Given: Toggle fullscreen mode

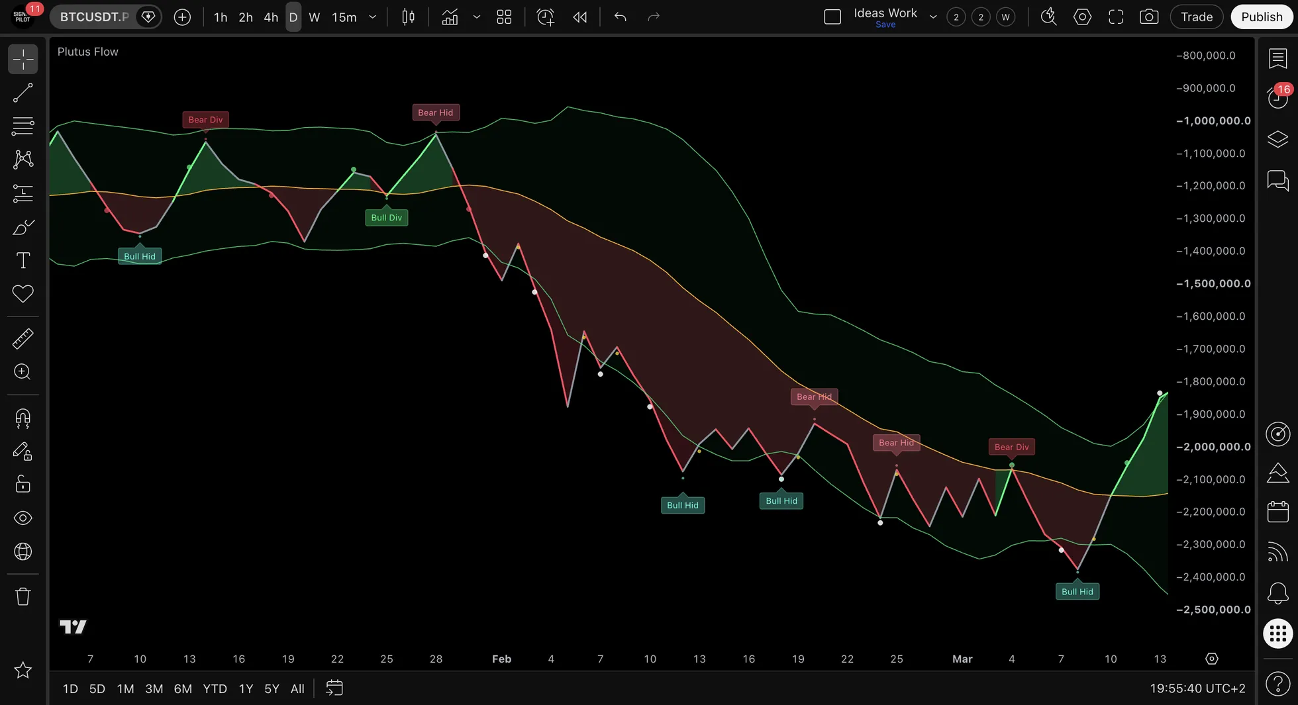Looking at the screenshot, I should (1116, 17).
